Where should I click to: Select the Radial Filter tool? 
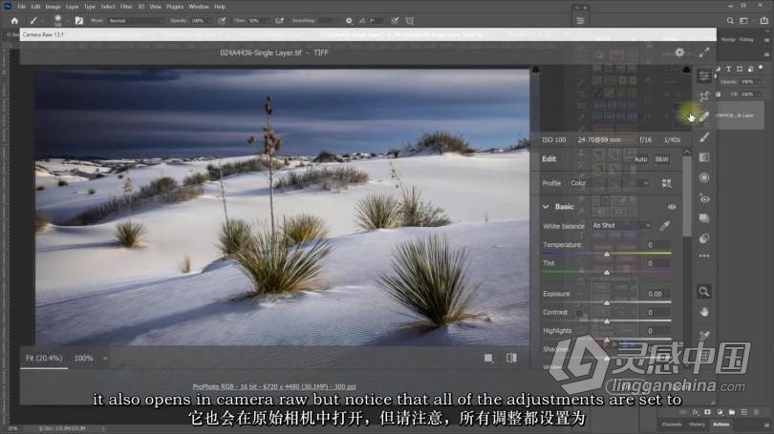704,177
